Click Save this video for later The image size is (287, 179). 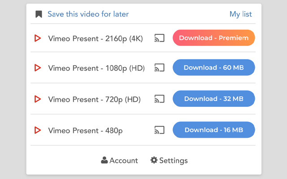[88, 14]
